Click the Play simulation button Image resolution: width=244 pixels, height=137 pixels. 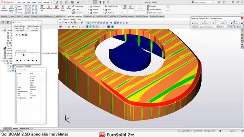tap(21, 61)
